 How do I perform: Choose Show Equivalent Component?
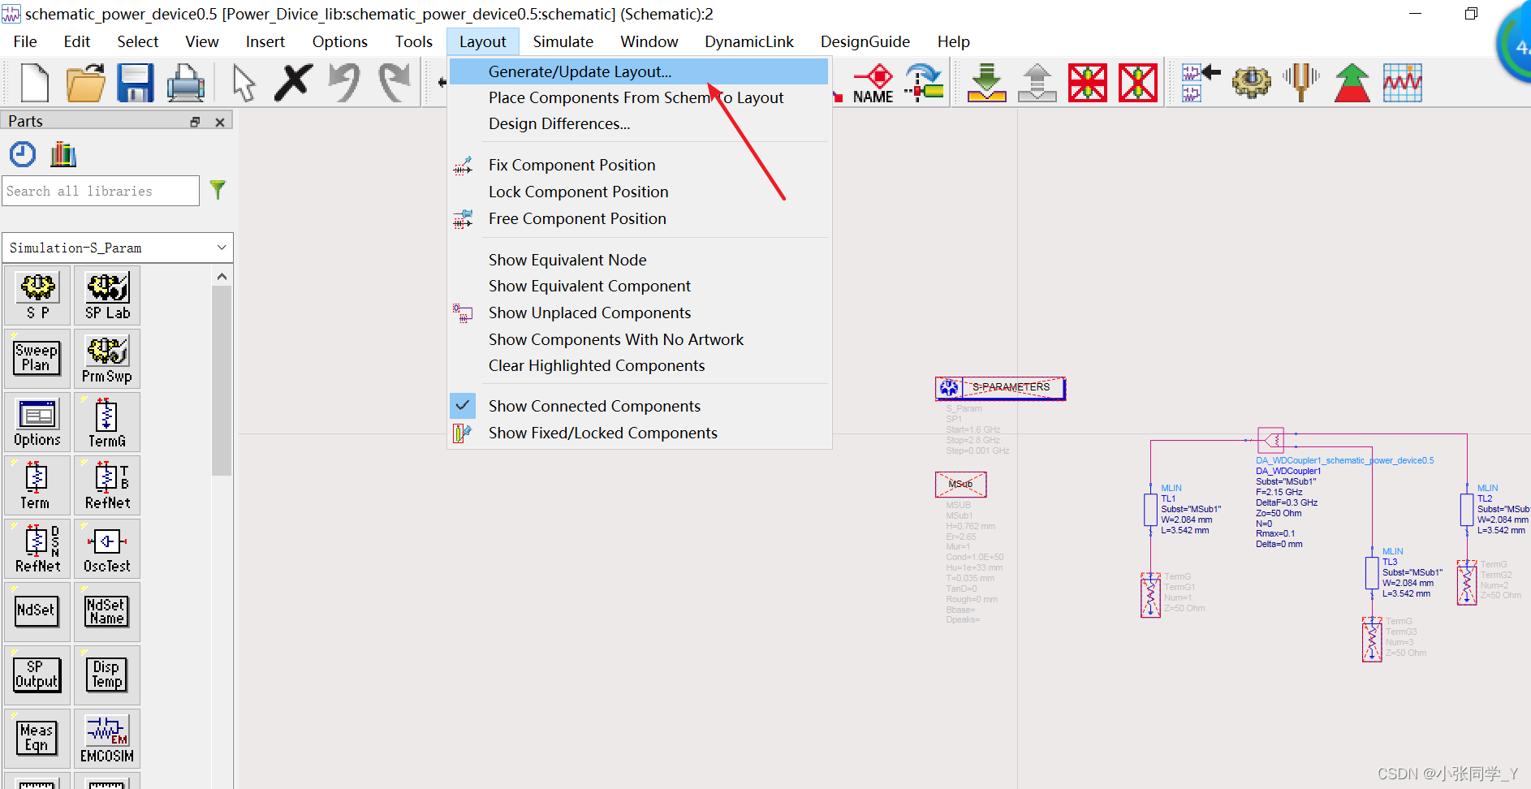(x=638, y=286)
